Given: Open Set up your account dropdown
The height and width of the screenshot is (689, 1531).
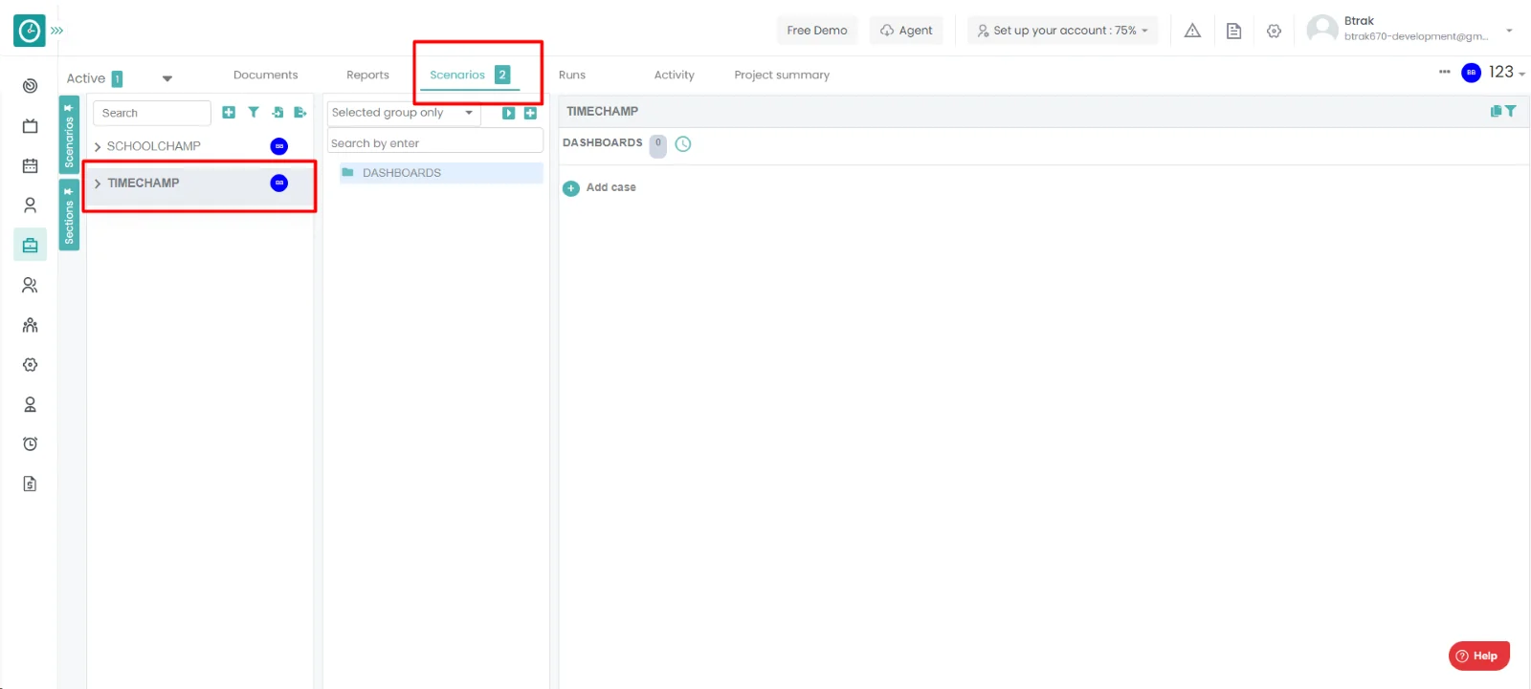Looking at the screenshot, I should pos(1062,31).
